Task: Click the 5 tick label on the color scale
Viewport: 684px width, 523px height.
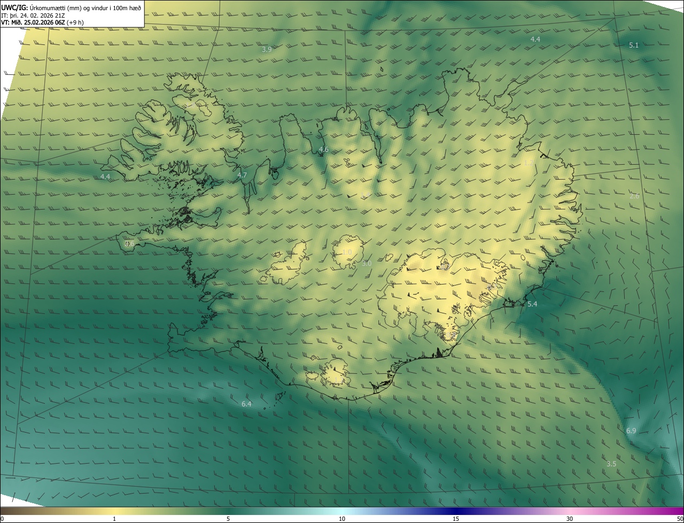Action: [x=228, y=519]
